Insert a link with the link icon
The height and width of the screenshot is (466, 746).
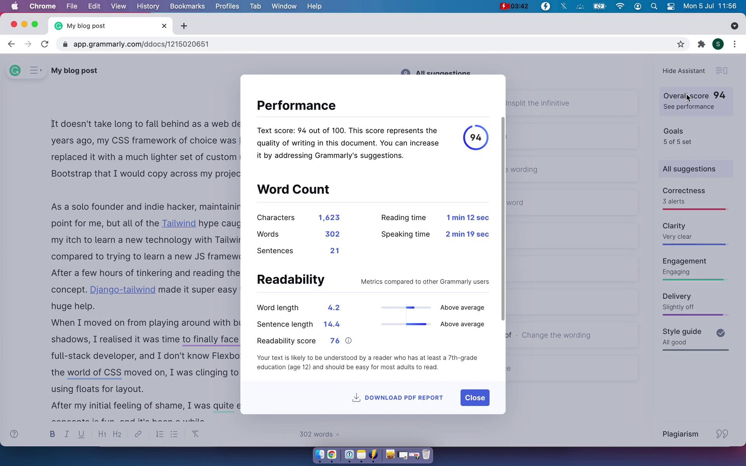pyautogui.click(x=138, y=434)
